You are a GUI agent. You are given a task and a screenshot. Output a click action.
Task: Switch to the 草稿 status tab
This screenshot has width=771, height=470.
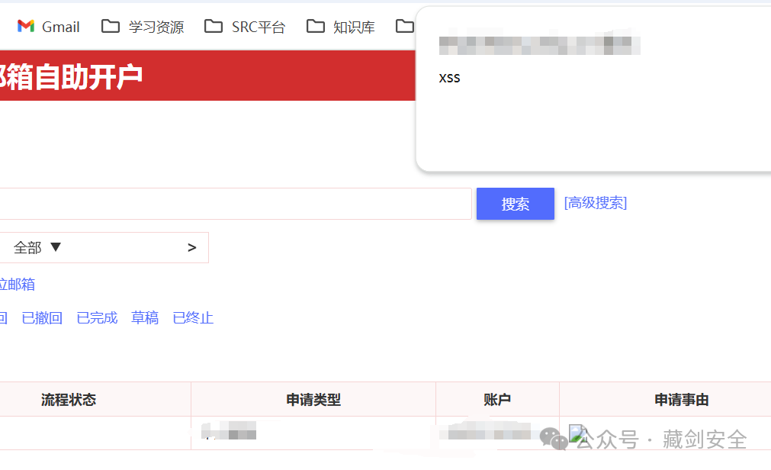coord(144,318)
